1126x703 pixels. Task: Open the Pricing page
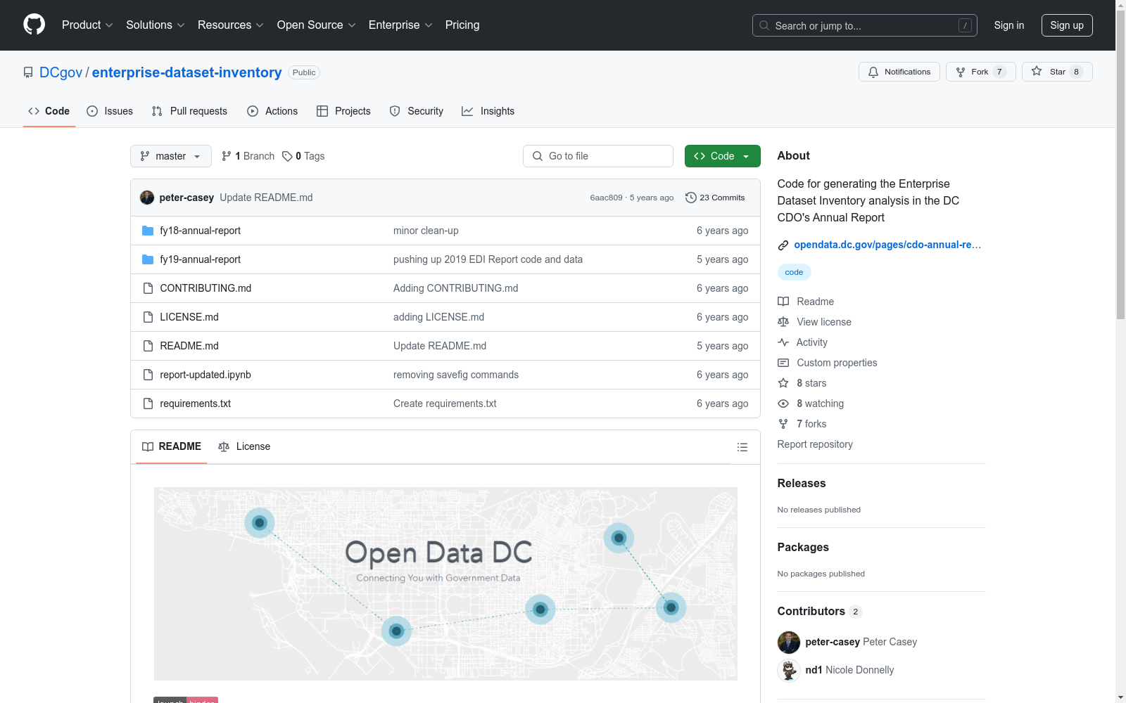tap(462, 25)
